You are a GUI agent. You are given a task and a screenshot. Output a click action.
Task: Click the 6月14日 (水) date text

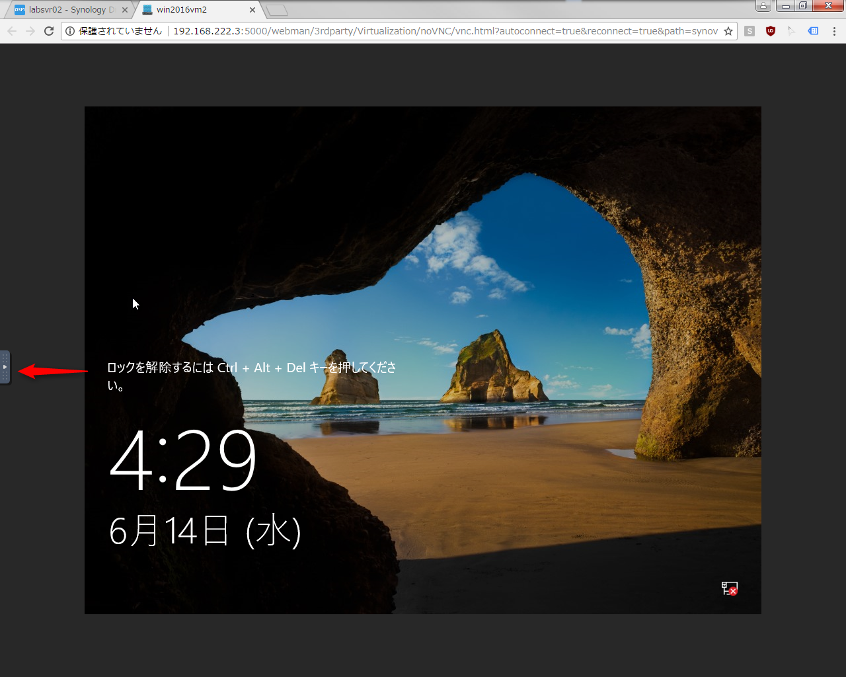click(205, 532)
